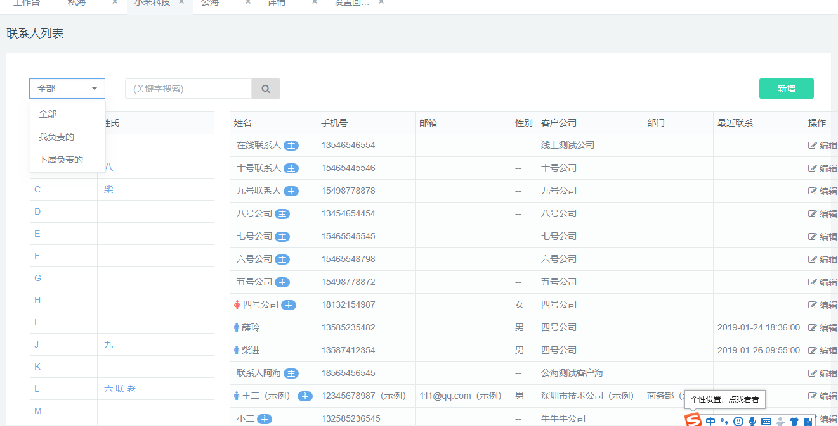The image size is (838, 426).
Task: Click edit icon for 王二（示例） row
Action: 812,396
